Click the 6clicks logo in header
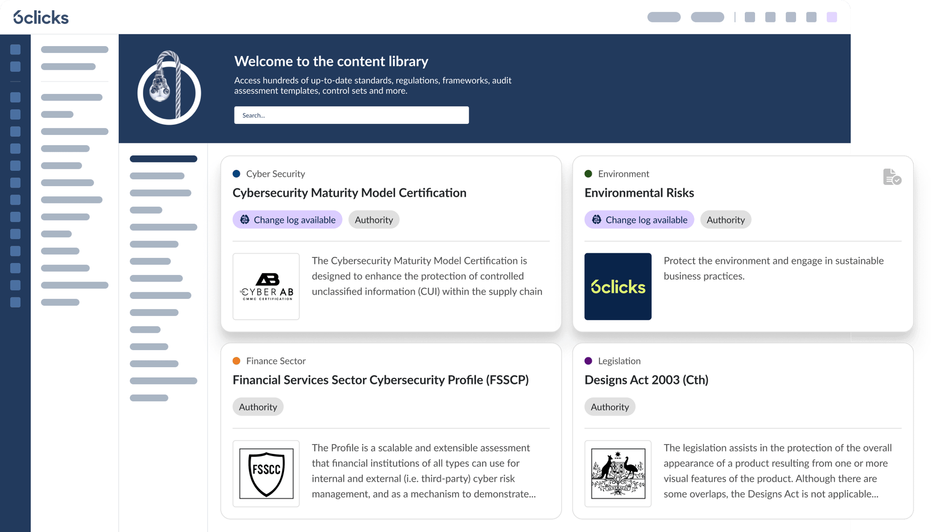Image resolution: width=931 pixels, height=532 pixels. point(41,17)
